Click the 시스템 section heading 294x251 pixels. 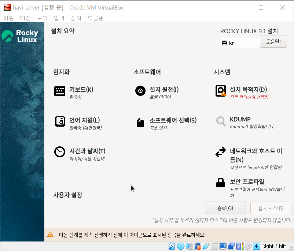point(222,72)
